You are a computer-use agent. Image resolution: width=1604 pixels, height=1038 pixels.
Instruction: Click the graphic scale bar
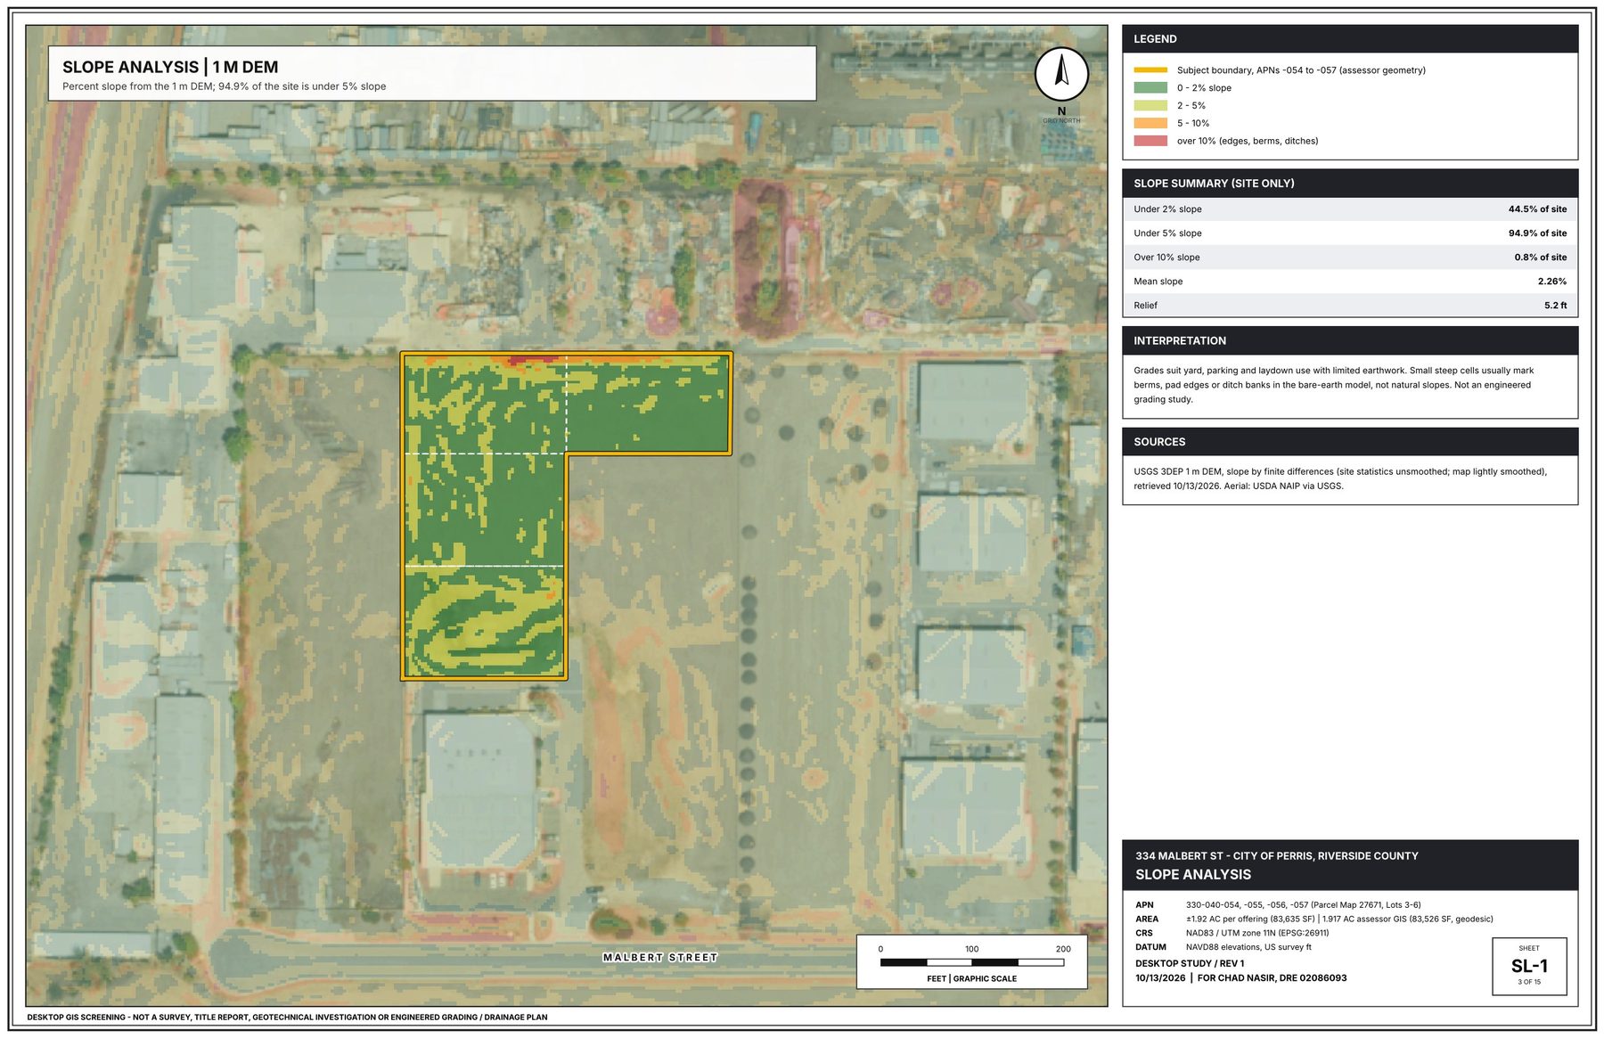tap(971, 962)
